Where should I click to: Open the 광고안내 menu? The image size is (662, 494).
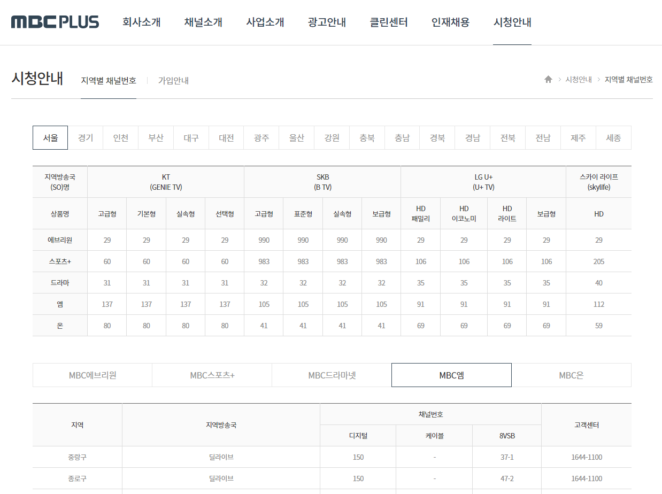click(x=327, y=22)
